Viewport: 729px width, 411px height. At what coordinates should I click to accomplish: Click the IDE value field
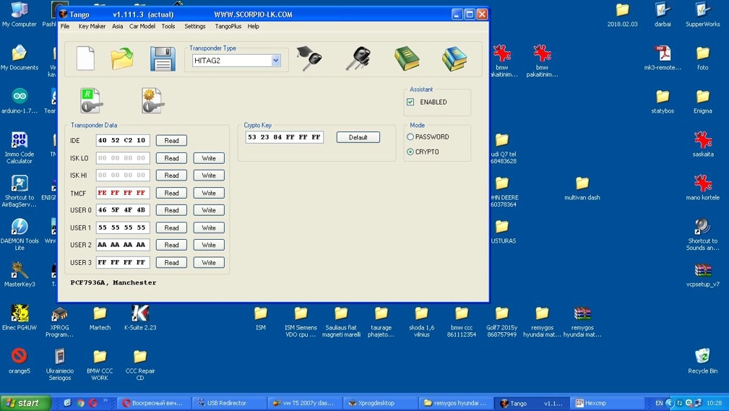(123, 140)
